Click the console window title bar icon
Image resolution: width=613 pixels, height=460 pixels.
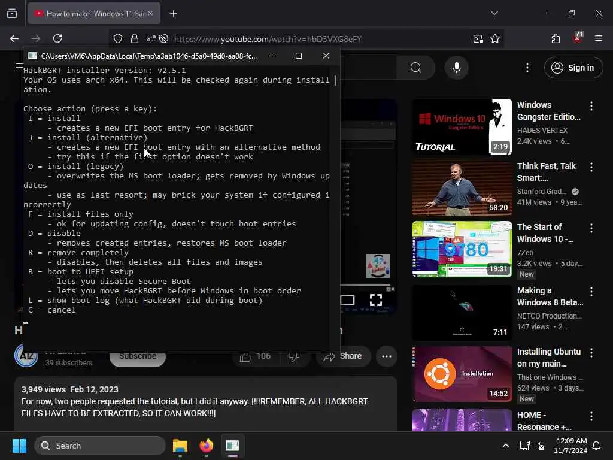pos(32,56)
